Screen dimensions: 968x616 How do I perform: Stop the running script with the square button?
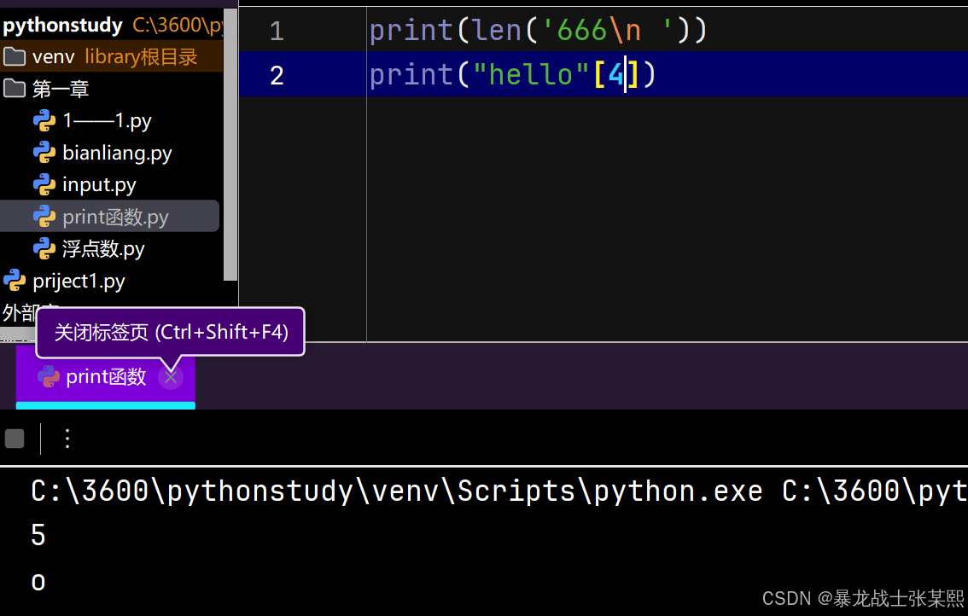coord(15,438)
